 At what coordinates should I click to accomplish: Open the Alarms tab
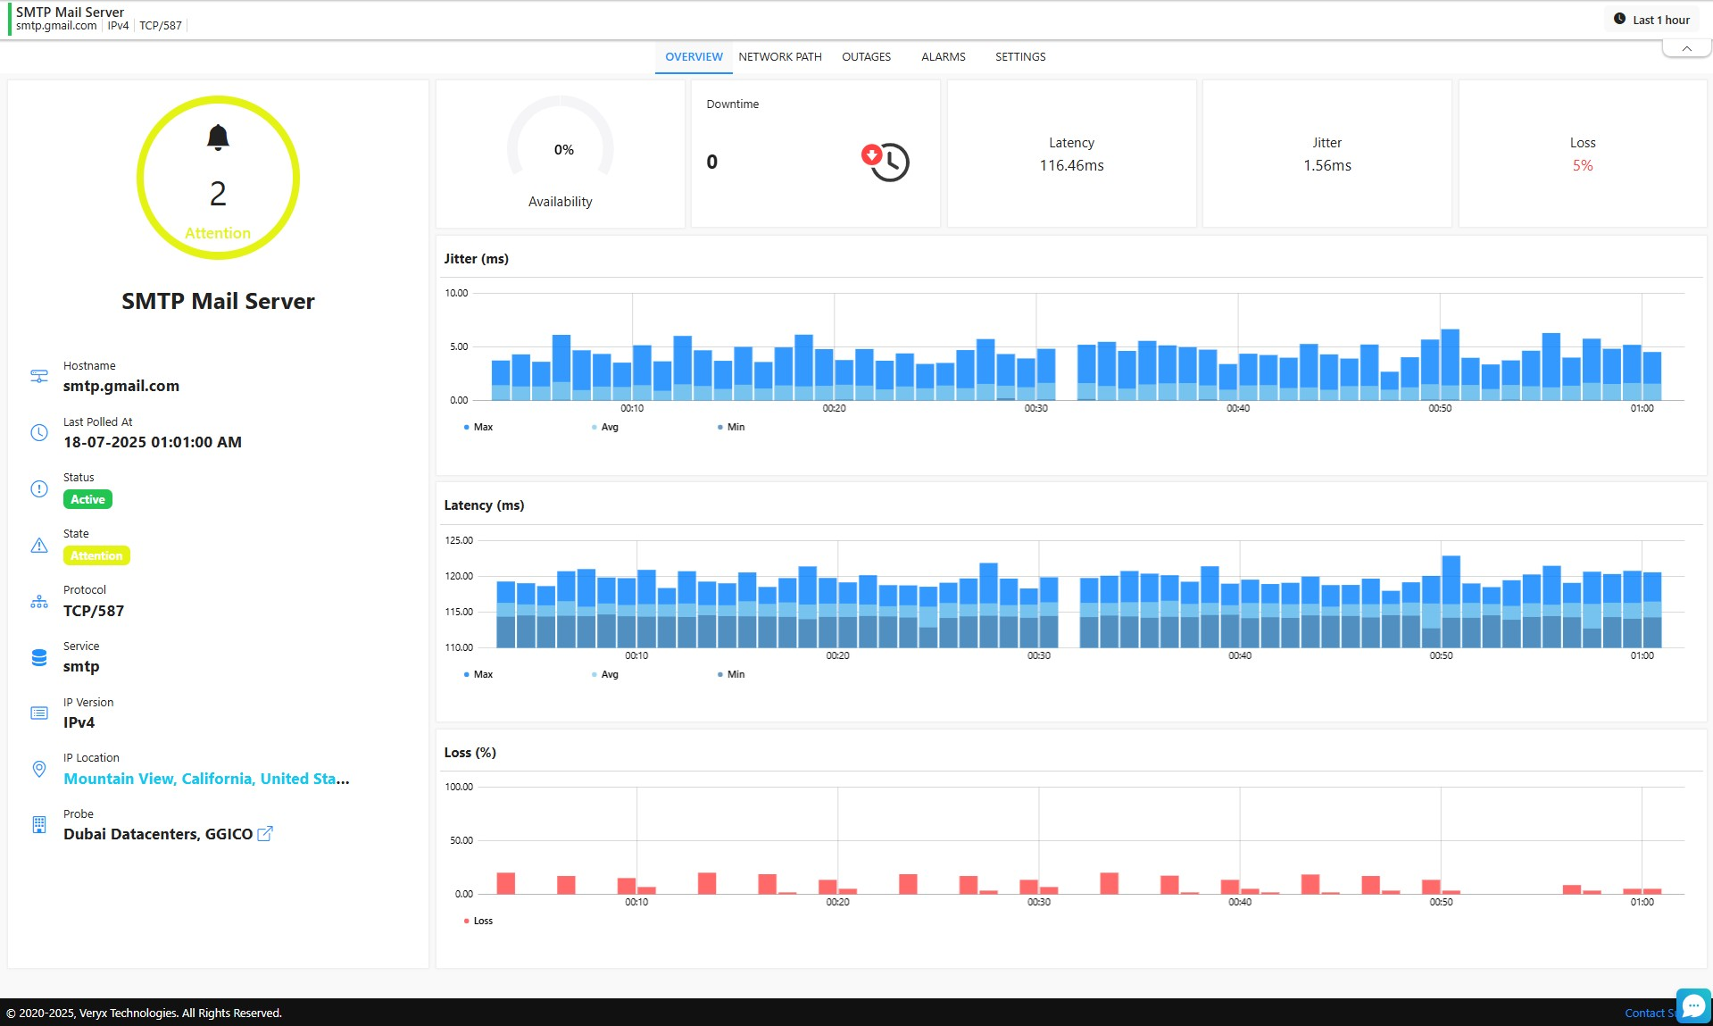pos(943,56)
